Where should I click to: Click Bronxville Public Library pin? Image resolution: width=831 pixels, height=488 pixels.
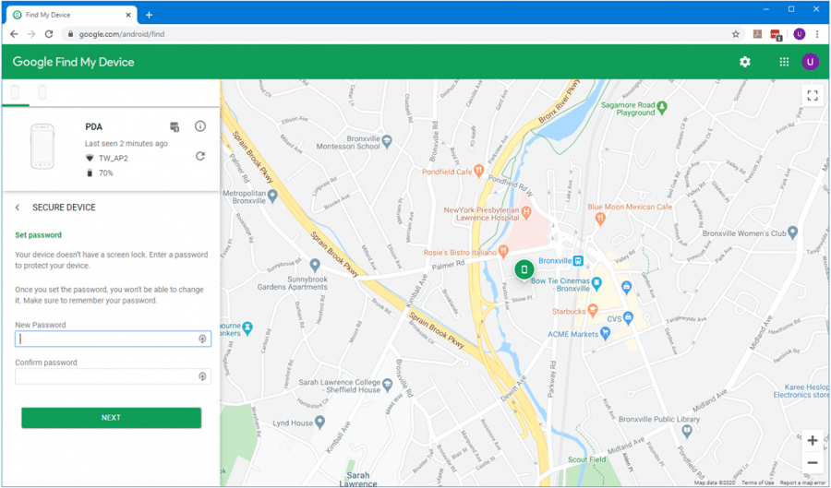click(x=687, y=432)
